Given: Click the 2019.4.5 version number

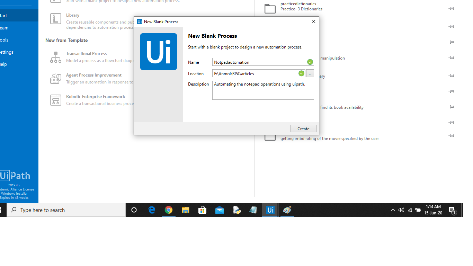Looking at the screenshot, I should (x=14, y=185).
